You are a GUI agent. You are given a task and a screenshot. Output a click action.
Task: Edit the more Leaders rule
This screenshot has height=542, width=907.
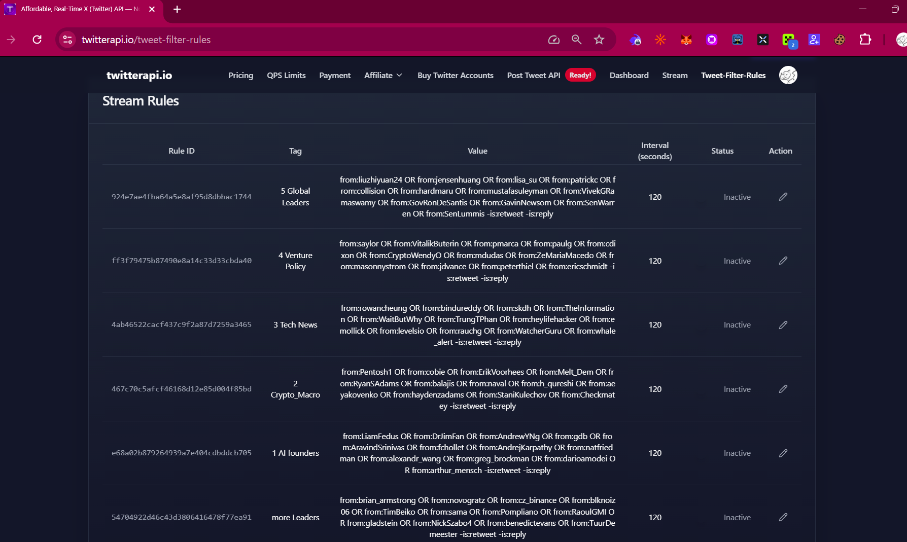click(783, 517)
